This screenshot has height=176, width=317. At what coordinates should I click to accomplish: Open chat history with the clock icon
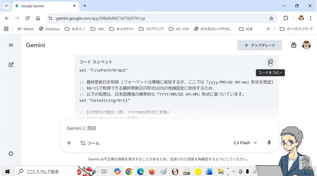click(x=293, y=45)
